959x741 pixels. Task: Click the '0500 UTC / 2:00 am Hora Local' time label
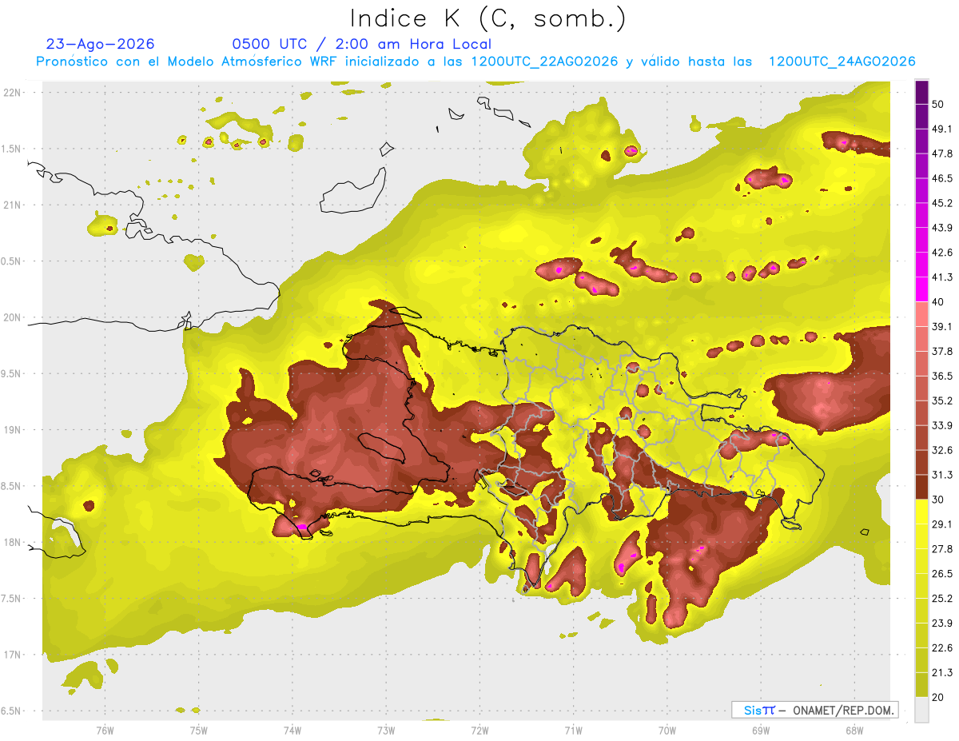click(362, 44)
